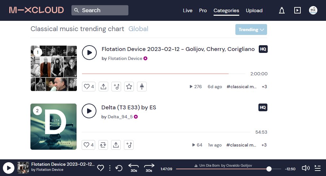The width and height of the screenshot is (326, 176).
Task: Open the Flotation Device uploader profile link
Action: [125, 58]
